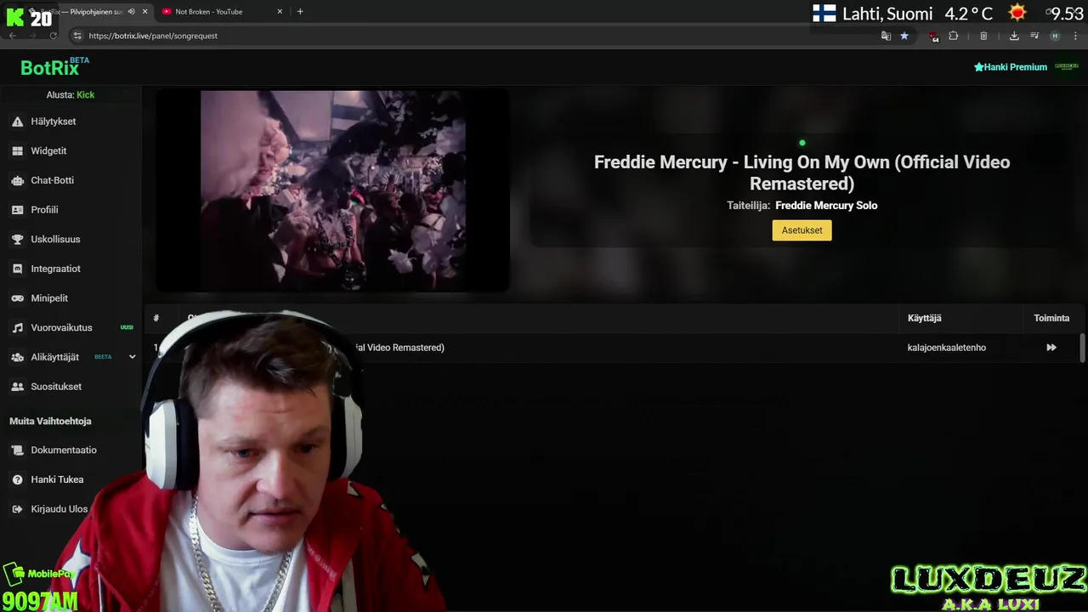This screenshot has height=612, width=1088.
Task: Expand the Alikäyttäjät submenu chevron
Action: tap(132, 357)
